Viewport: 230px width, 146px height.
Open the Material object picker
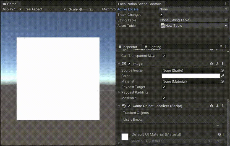pyautogui.click(x=222, y=82)
